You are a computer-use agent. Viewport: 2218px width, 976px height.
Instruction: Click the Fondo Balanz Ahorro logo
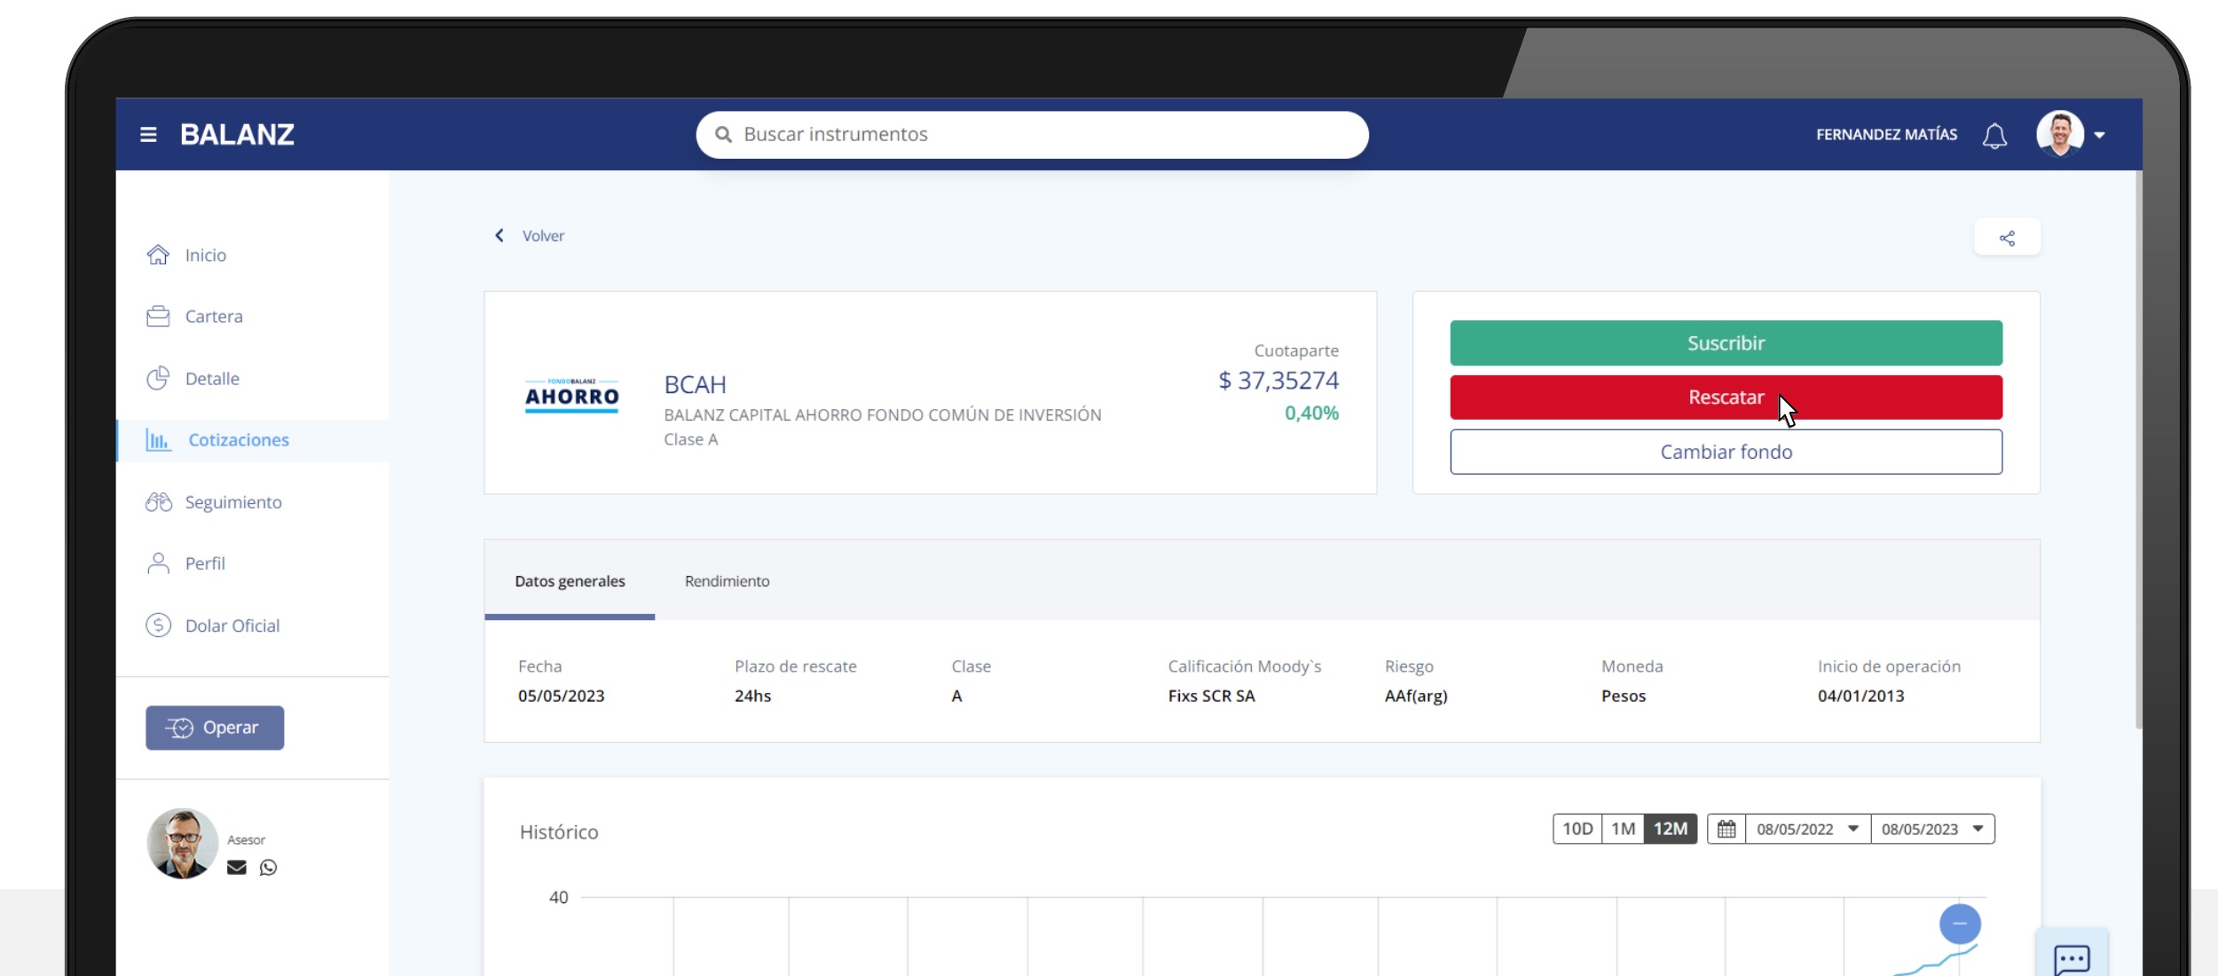(x=572, y=395)
